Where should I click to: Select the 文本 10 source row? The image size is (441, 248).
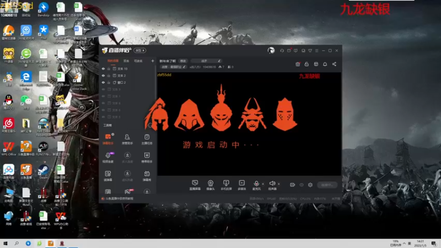pyautogui.click(x=128, y=68)
